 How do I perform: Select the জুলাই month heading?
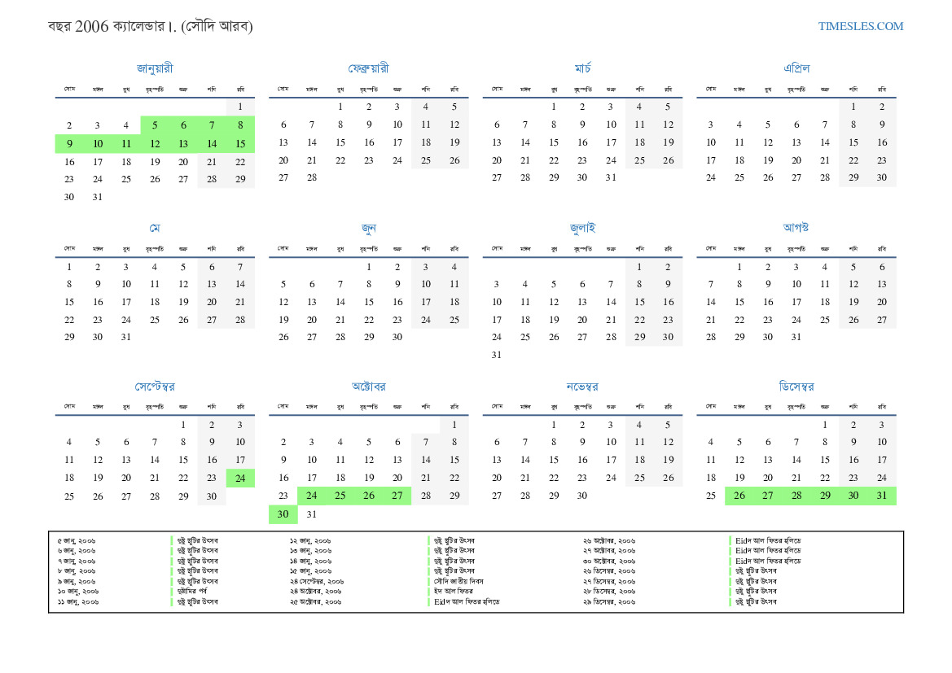(x=582, y=228)
